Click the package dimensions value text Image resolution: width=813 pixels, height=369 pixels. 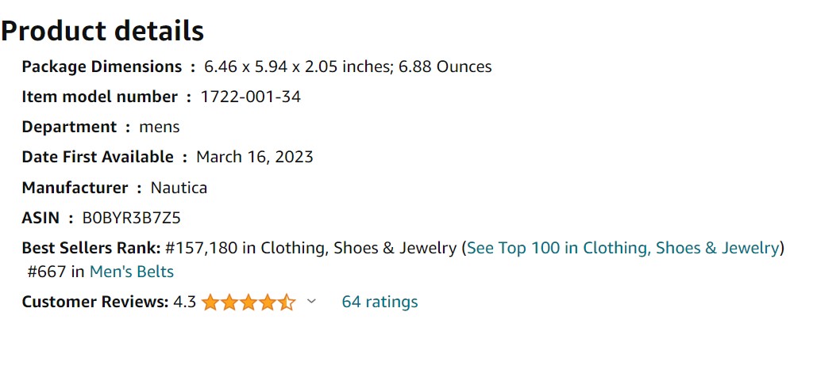pos(348,67)
